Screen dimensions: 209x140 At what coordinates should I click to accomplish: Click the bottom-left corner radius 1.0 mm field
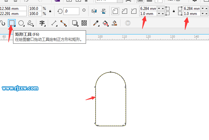[x=148, y=14]
